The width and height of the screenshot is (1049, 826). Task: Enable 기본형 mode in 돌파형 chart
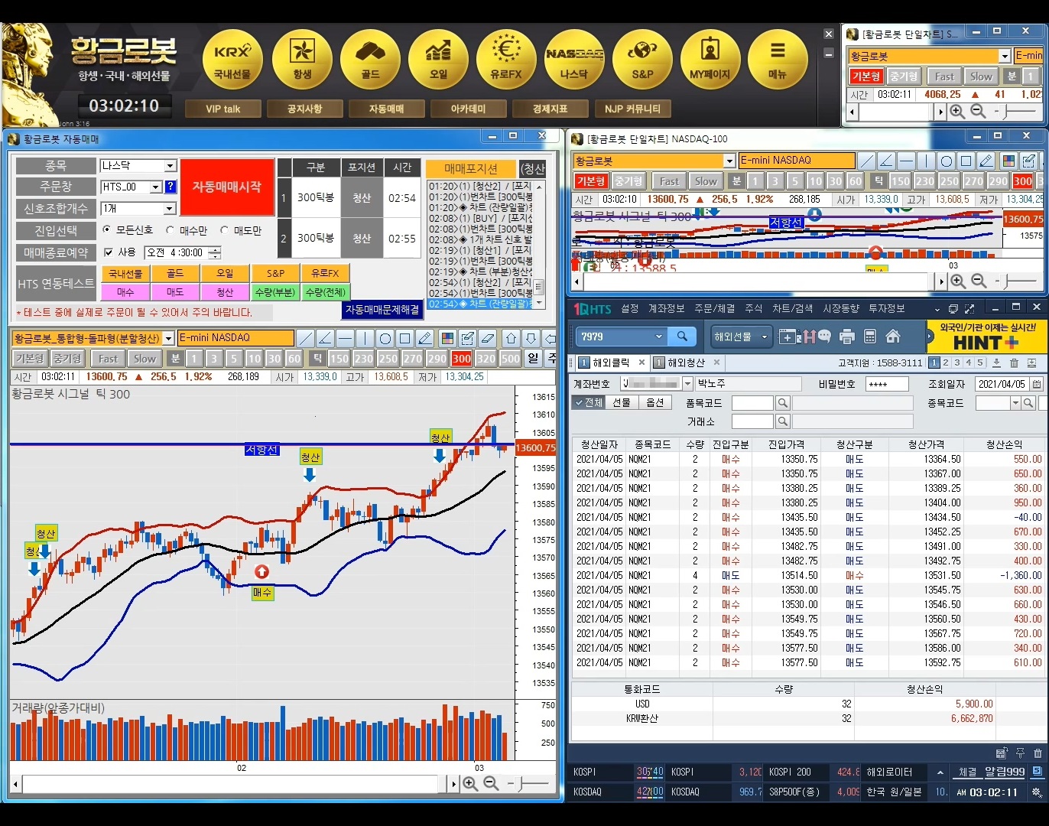(x=30, y=358)
